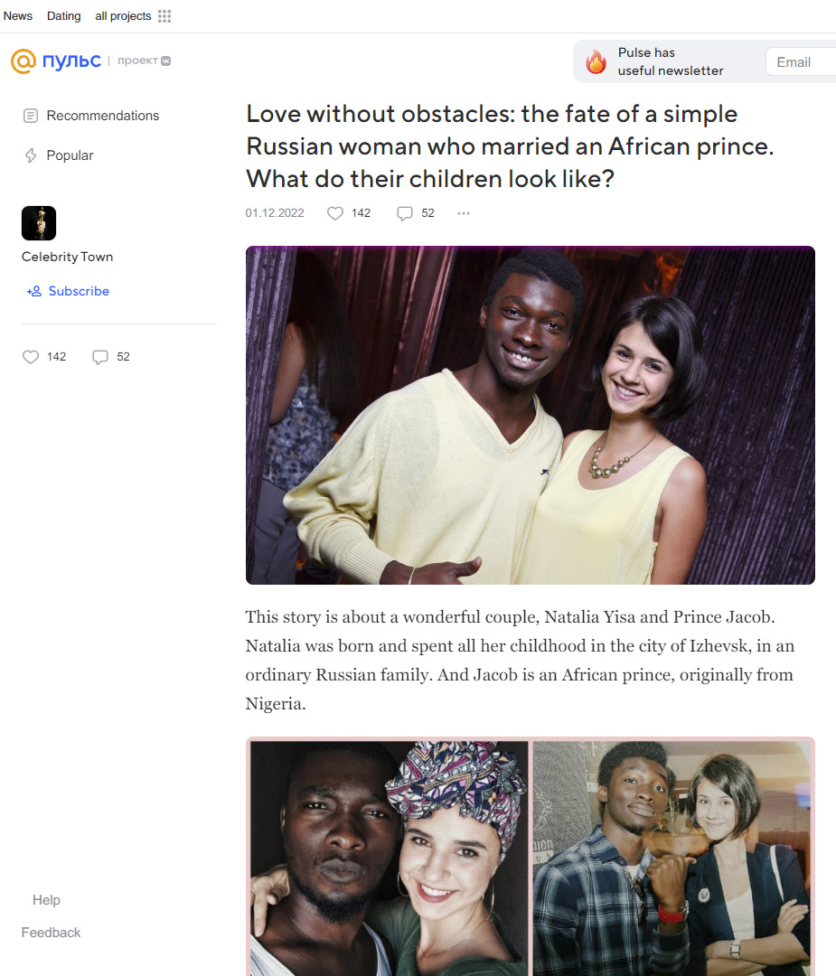Click the Pulse @ logo
This screenshot has width=836, height=976.
[x=23, y=61]
